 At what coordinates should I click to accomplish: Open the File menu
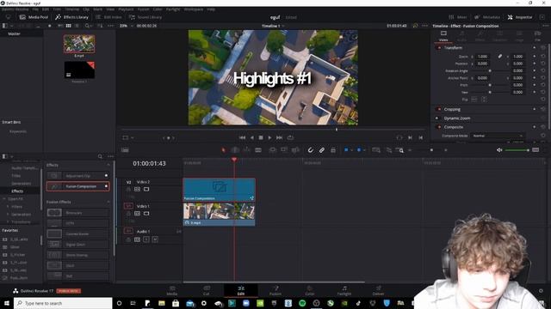tap(35, 9)
